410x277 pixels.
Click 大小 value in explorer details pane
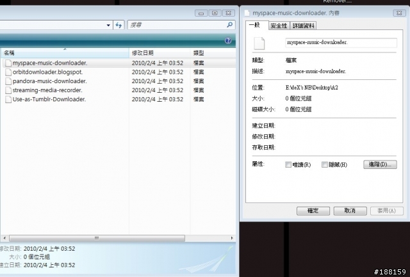pyautogui.click(x=37, y=257)
